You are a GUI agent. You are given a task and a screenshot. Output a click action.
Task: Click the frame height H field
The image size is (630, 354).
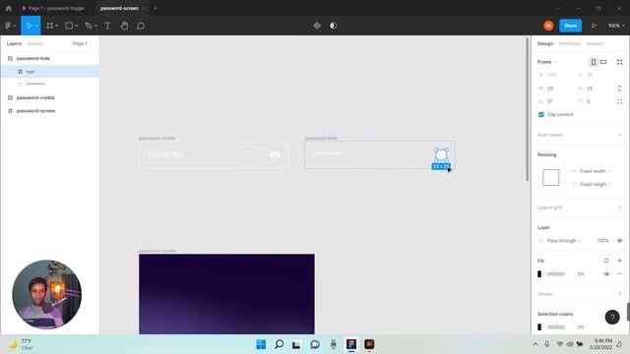[x=595, y=88]
